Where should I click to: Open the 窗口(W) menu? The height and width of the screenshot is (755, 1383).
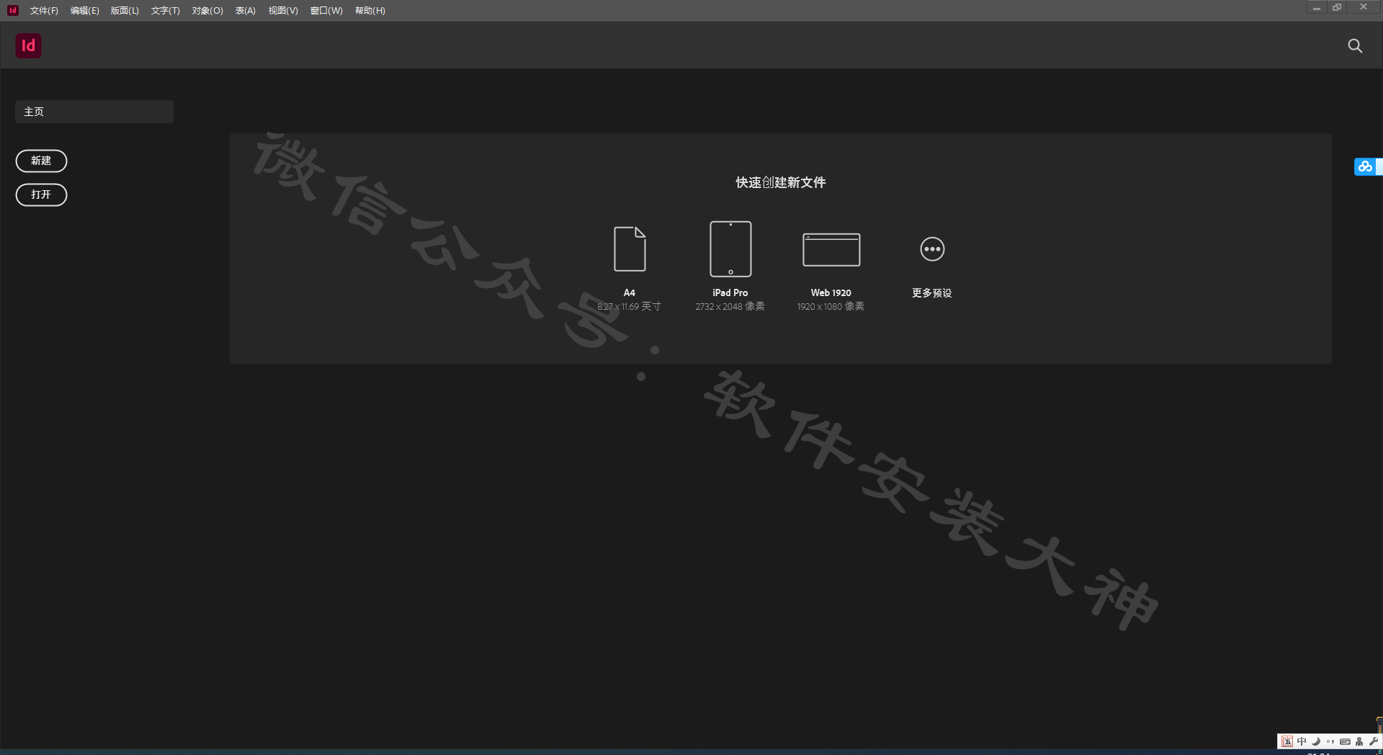pyautogui.click(x=326, y=11)
